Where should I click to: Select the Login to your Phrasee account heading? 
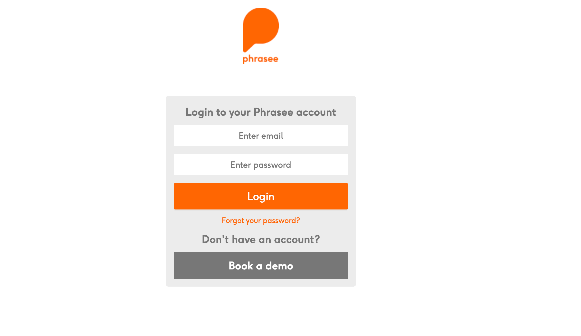[261, 112]
